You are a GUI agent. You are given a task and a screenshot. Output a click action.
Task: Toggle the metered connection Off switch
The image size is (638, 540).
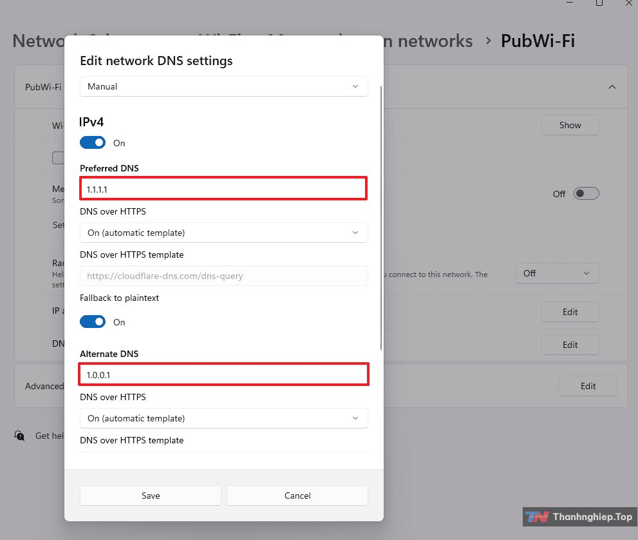tap(586, 193)
